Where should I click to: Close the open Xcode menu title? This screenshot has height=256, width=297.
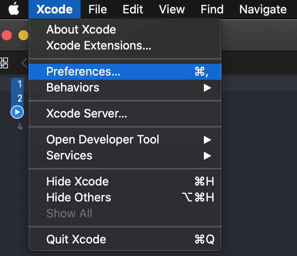point(54,9)
